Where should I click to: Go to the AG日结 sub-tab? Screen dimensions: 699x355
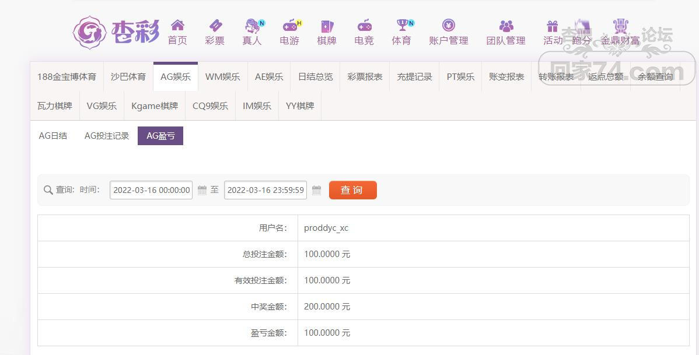tap(53, 136)
